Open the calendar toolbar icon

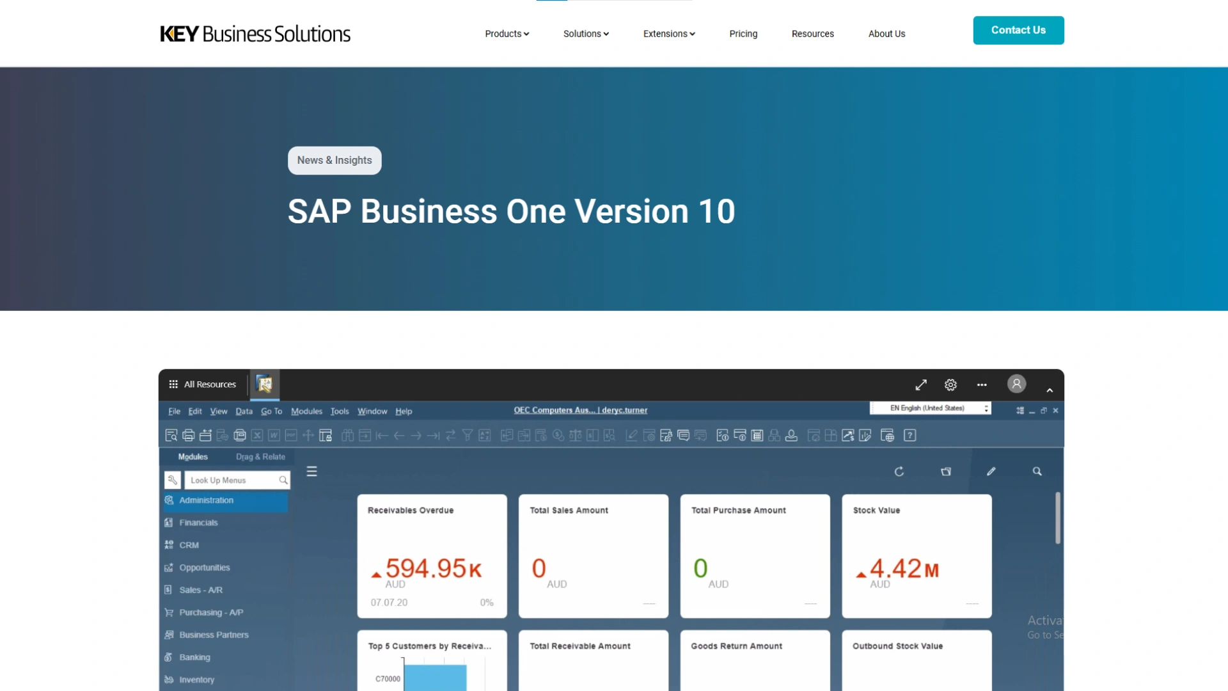pyautogui.click(x=757, y=436)
